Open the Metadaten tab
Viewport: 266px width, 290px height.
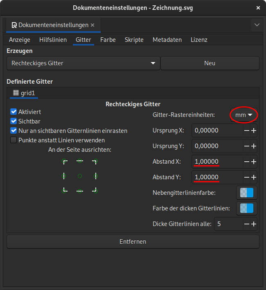point(167,40)
